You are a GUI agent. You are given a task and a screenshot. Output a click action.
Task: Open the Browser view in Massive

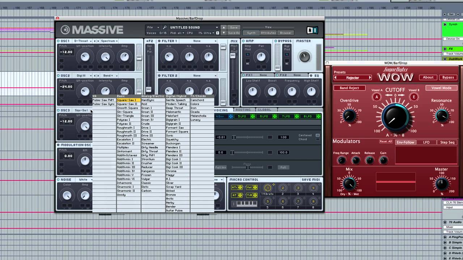pyautogui.click(x=285, y=33)
